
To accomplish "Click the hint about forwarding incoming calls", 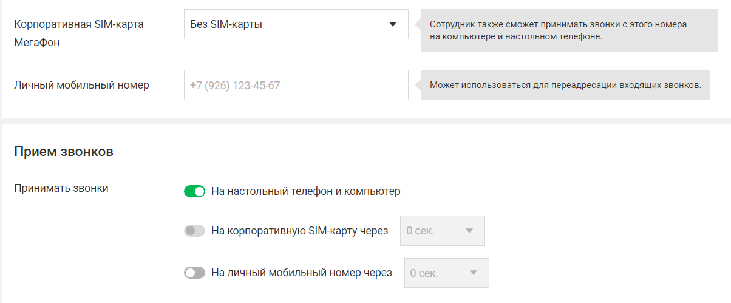I will point(565,85).
